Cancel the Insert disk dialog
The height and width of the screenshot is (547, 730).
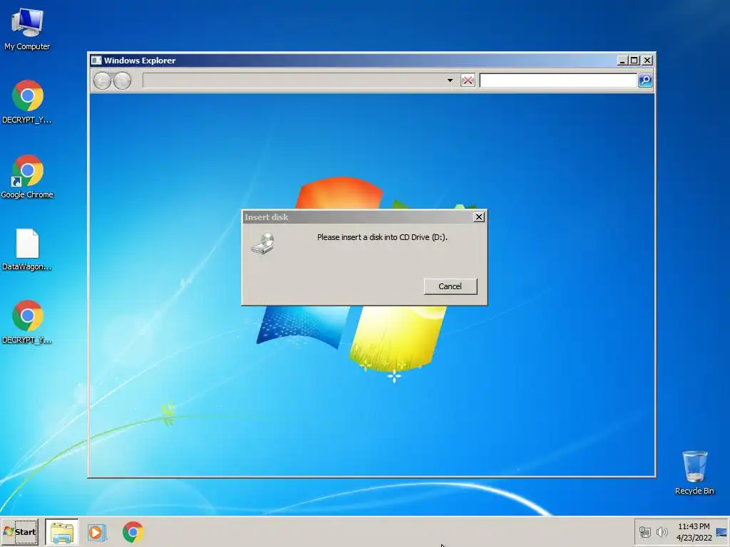tap(451, 286)
